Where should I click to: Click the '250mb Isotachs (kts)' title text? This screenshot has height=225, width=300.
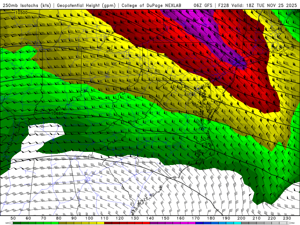pyautogui.click(x=27, y=5)
